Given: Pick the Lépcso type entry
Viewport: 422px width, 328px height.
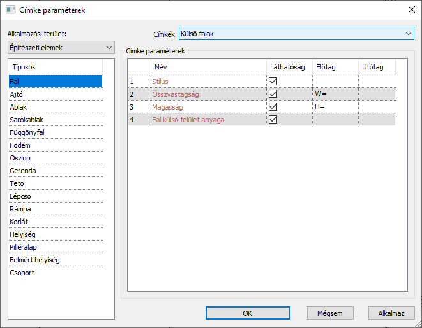Looking at the screenshot, I should [56, 196].
